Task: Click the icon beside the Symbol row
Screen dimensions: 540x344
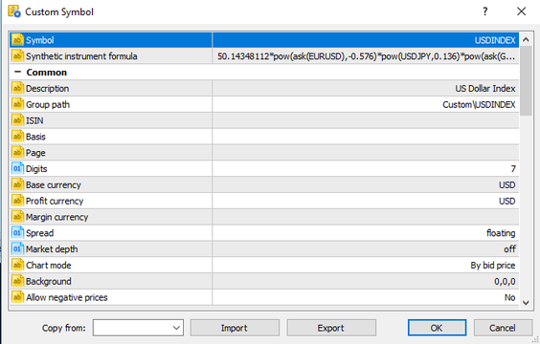Action: (17, 40)
